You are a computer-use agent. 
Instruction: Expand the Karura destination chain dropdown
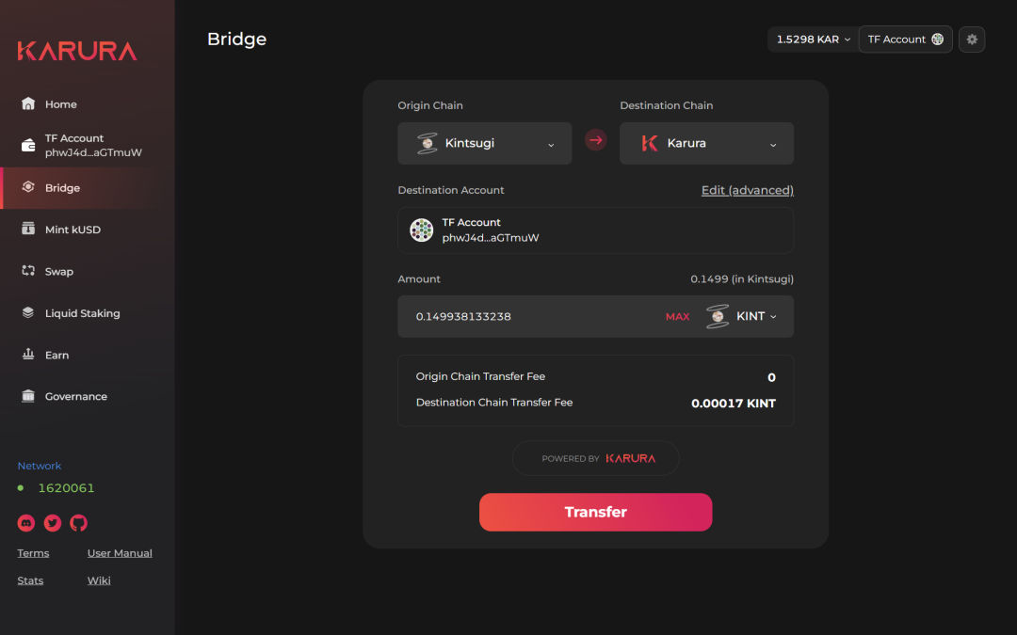[x=706, y=143]
